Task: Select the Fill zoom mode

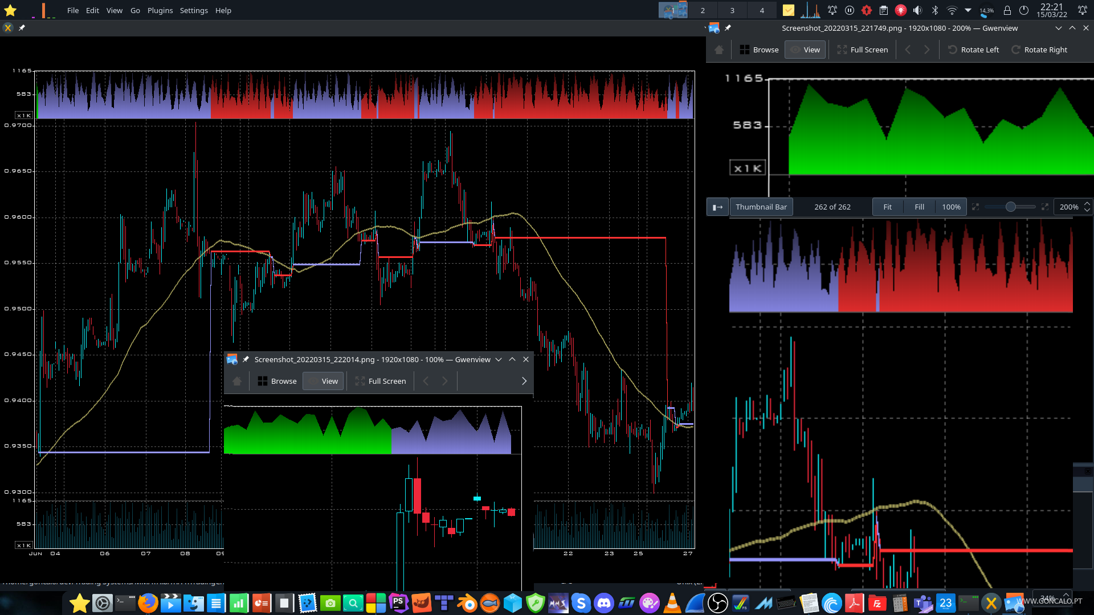Action: [919, 207]
